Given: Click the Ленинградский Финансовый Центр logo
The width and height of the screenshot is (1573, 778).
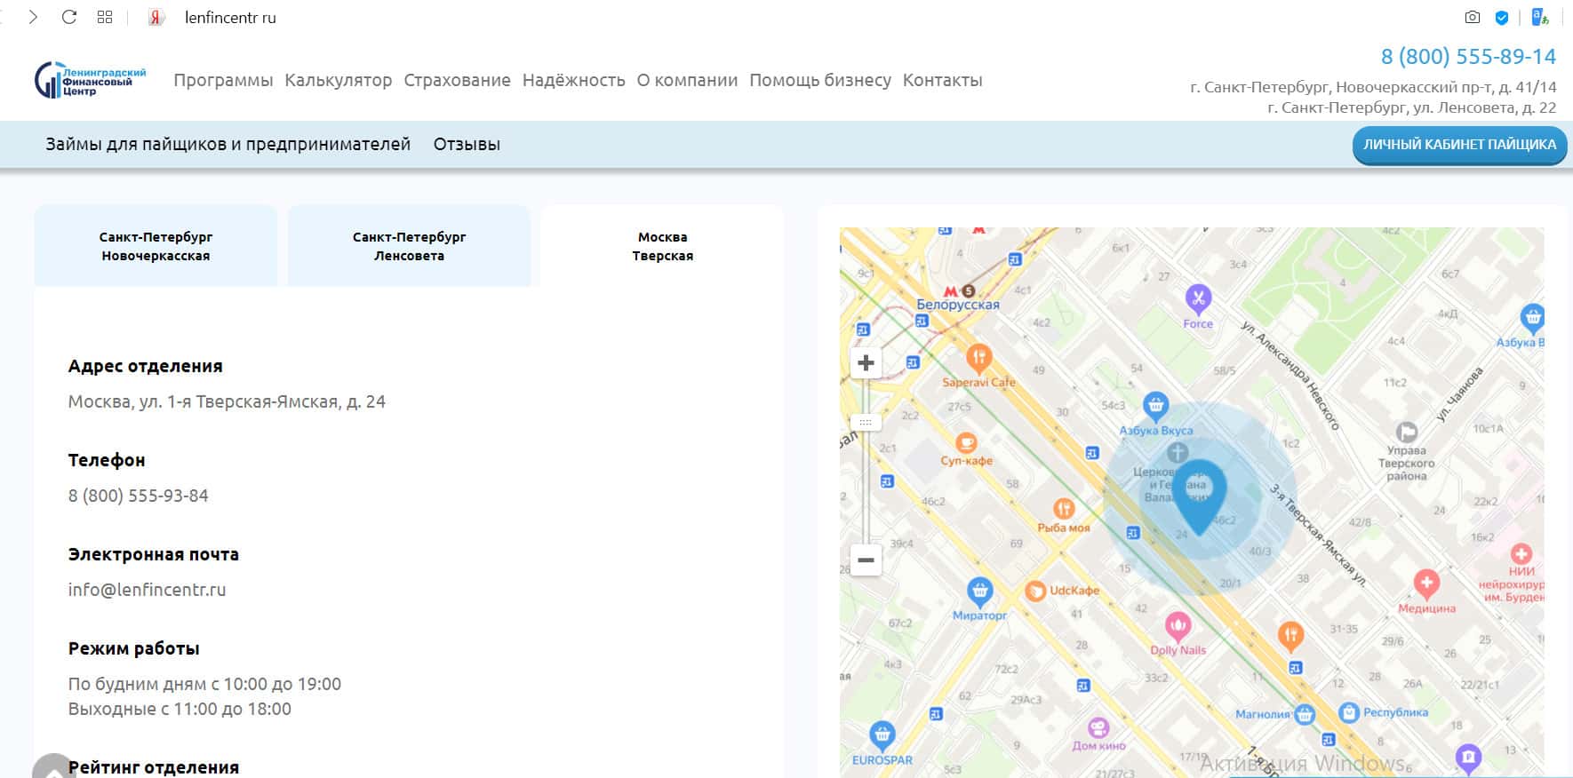Looking at the screenshot, I should (x=90, y=80).
